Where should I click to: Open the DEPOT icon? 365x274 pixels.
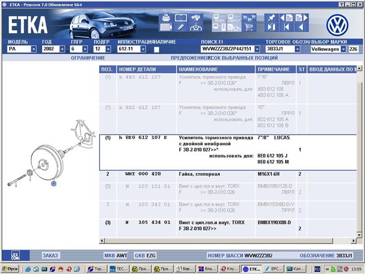234,18
